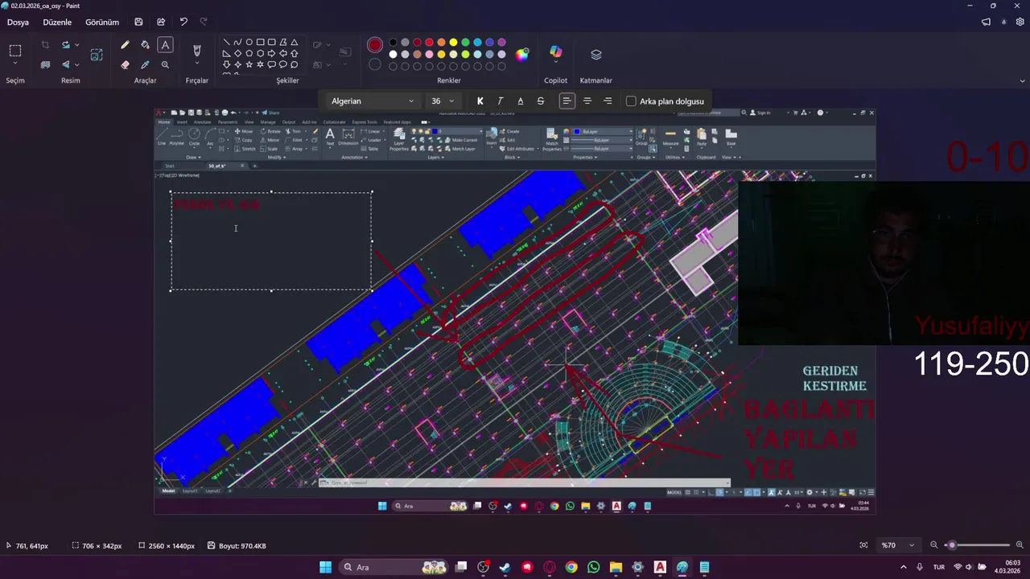
Task: Set text alignment to left
Action: point(567,101)
